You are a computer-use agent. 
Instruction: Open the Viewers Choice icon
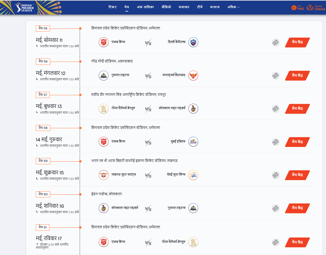tap(316, 8)
